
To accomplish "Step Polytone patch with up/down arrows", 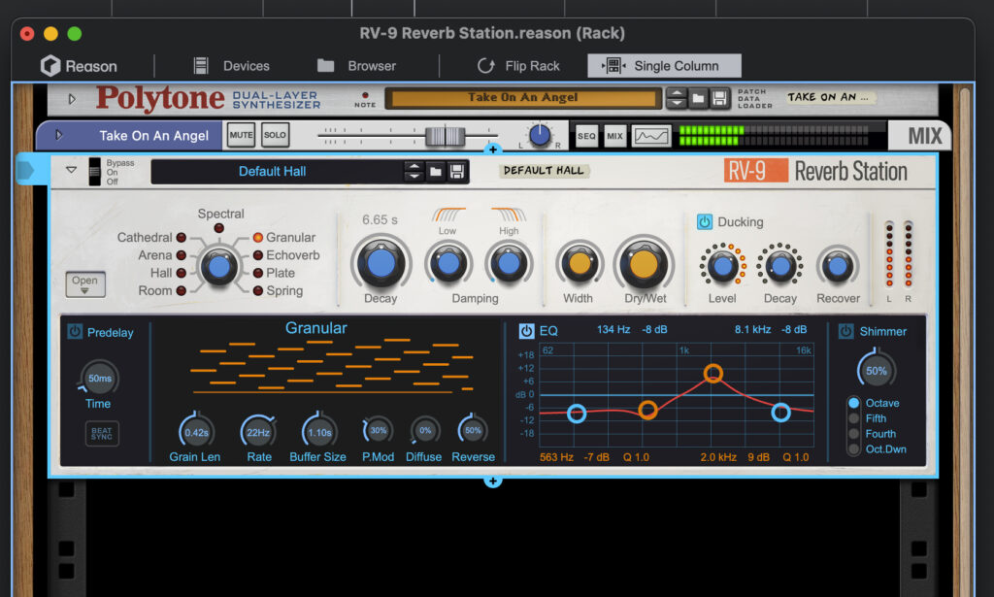I will click(677, 98).
